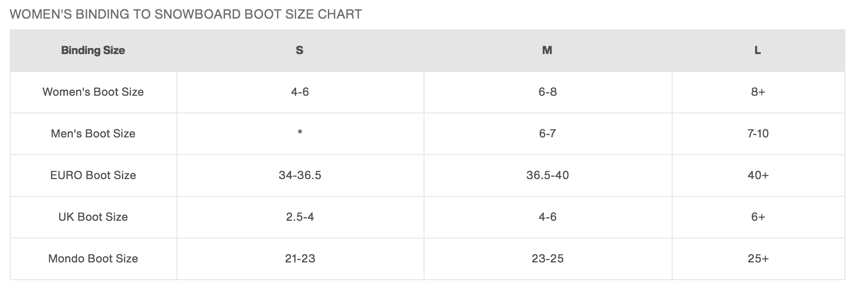Click the Mondo Boot Size row label

(93, 258)
